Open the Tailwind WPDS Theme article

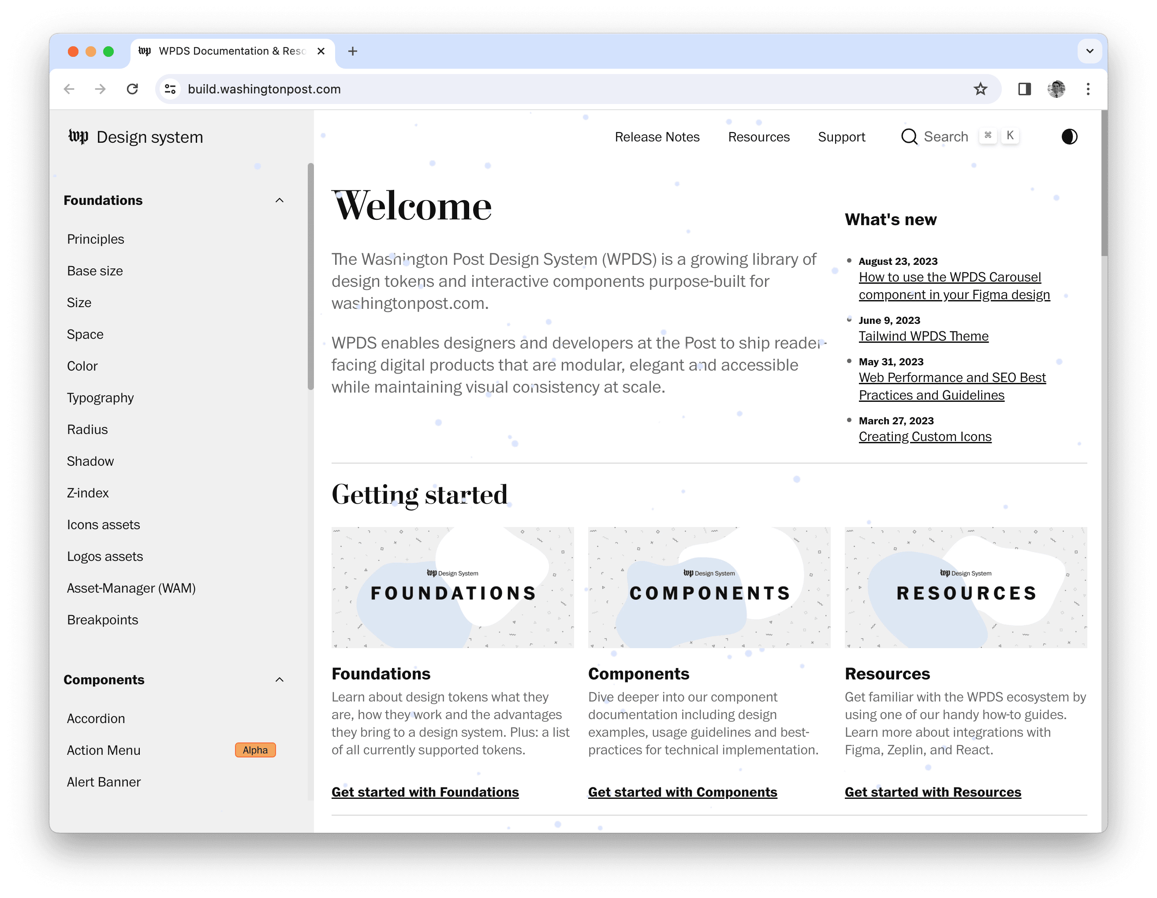pos(923,336)
